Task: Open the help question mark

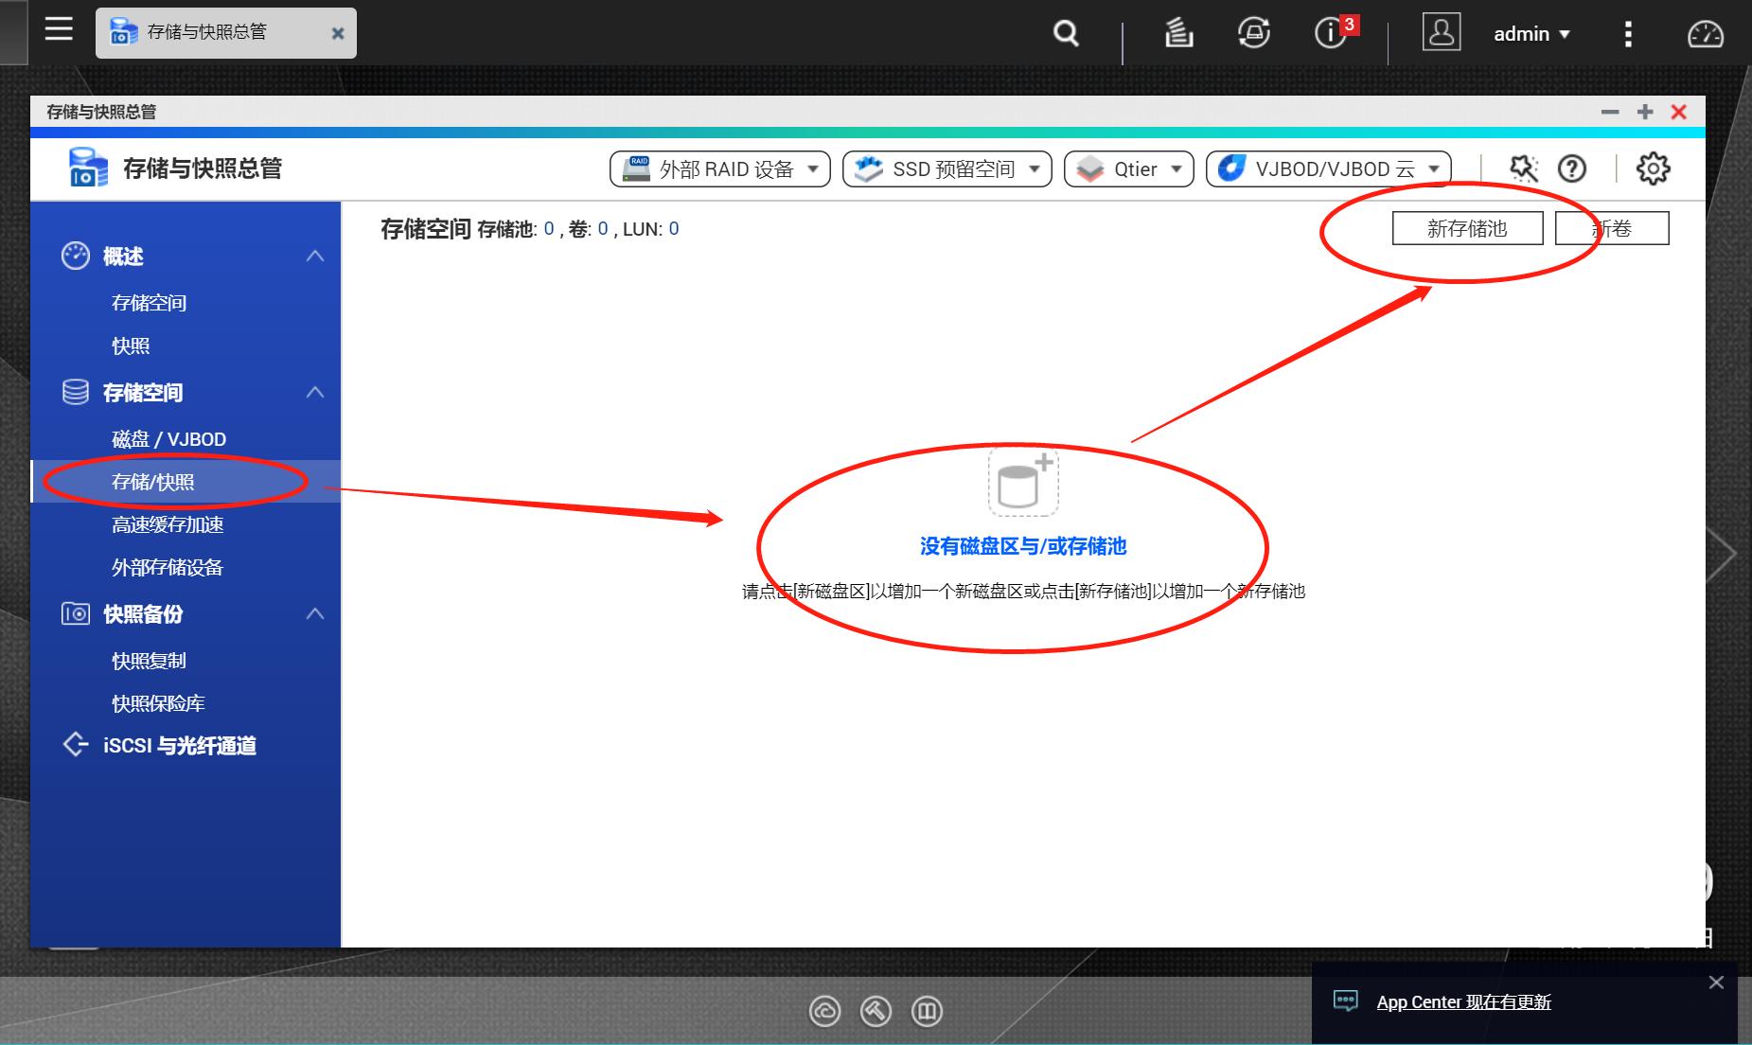Action: pyautogui.click(x=1572, y=168)
